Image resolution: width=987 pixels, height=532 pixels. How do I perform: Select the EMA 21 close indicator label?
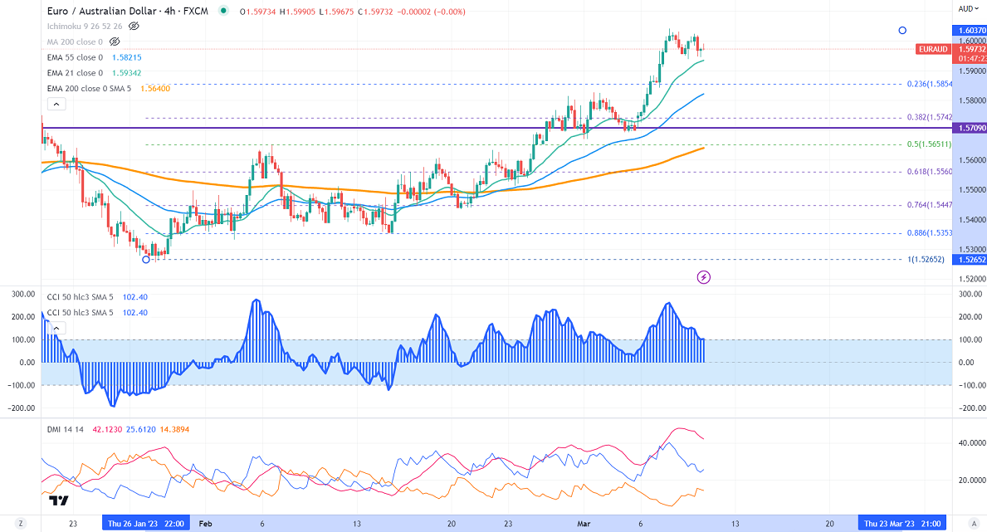click(x=75, y=73)
